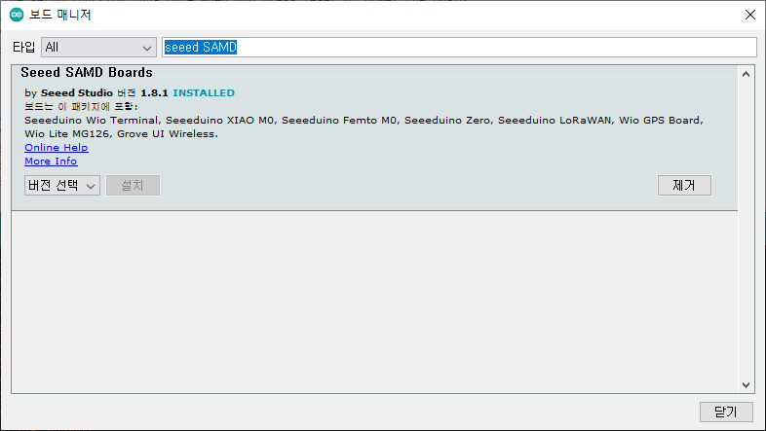
Task: Open the 타입 All dropdown
Action: tap(98, 48)
